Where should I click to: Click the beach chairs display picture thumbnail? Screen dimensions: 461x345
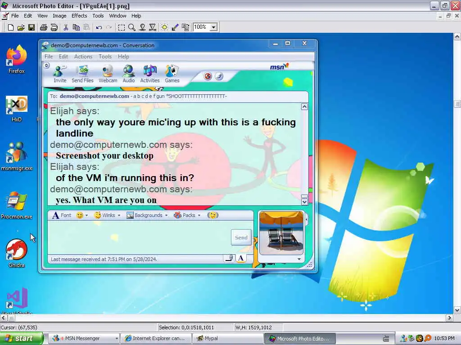281,233
